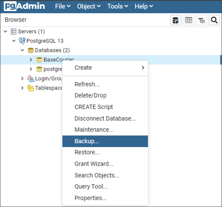The image size is (222, 207).
Task: Click the Login/Group Roles icon
Action: coord(30,79)
